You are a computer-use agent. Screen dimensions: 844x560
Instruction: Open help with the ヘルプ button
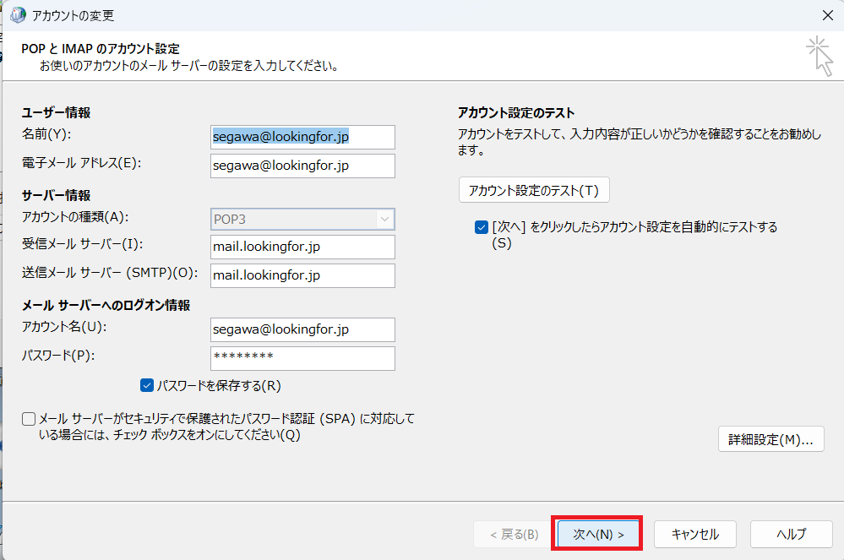pyautogui.click(x=791, y=534)
